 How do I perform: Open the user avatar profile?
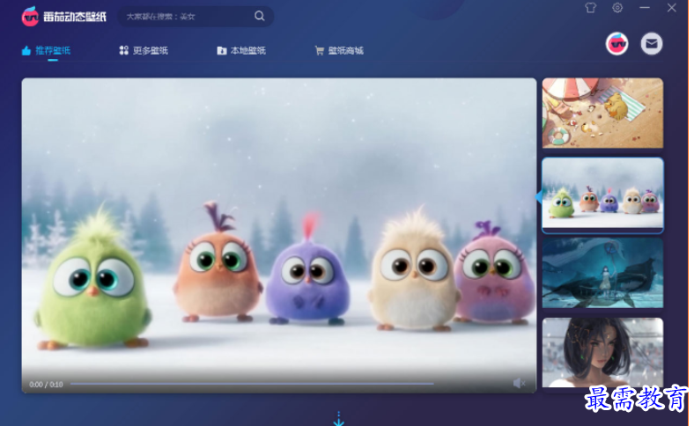point(617,44)
